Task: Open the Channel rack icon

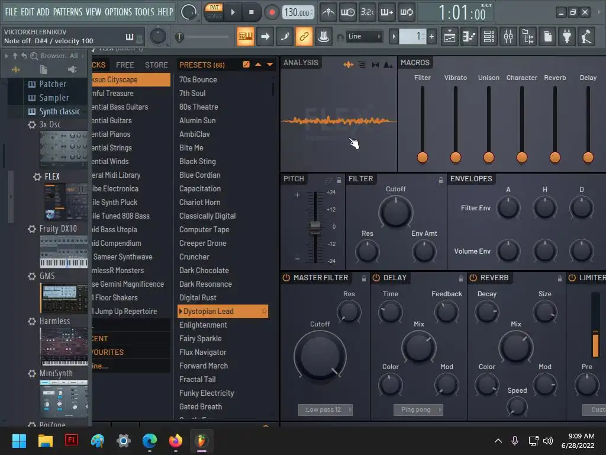Action: pyautogui.click(x=489, y=37)
